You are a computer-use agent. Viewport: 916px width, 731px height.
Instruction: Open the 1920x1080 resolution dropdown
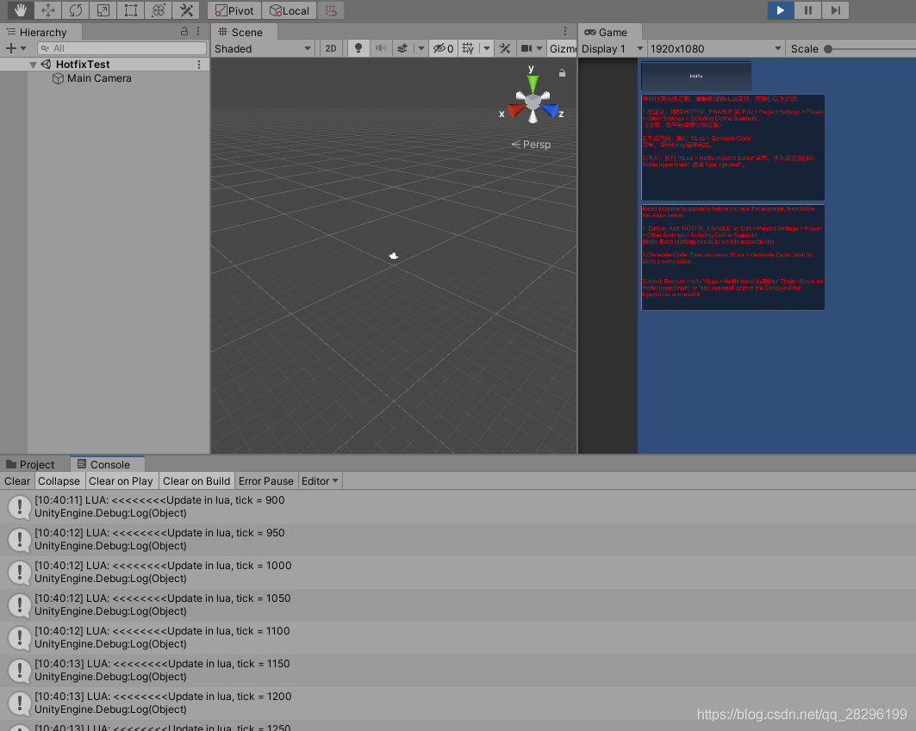click(x=715, y=49)
